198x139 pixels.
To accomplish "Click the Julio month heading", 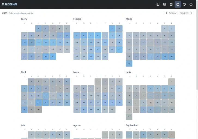I will pyautogui.click(x=23, y=125).
